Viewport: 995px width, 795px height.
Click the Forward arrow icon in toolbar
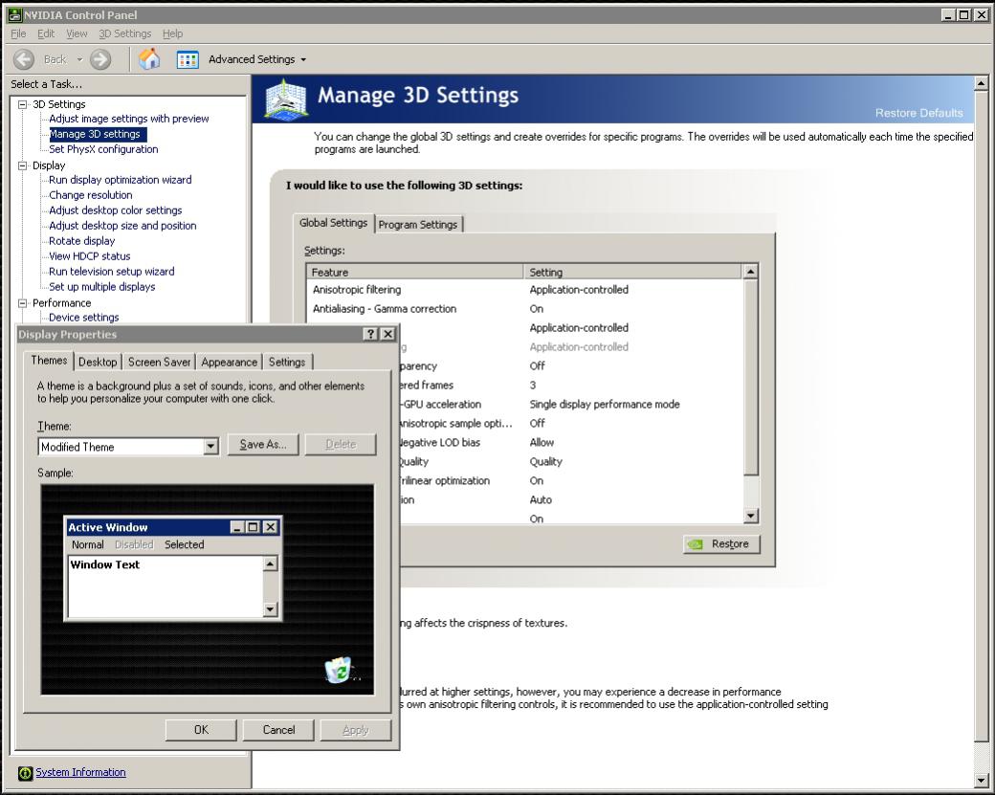tap(100, 59)
